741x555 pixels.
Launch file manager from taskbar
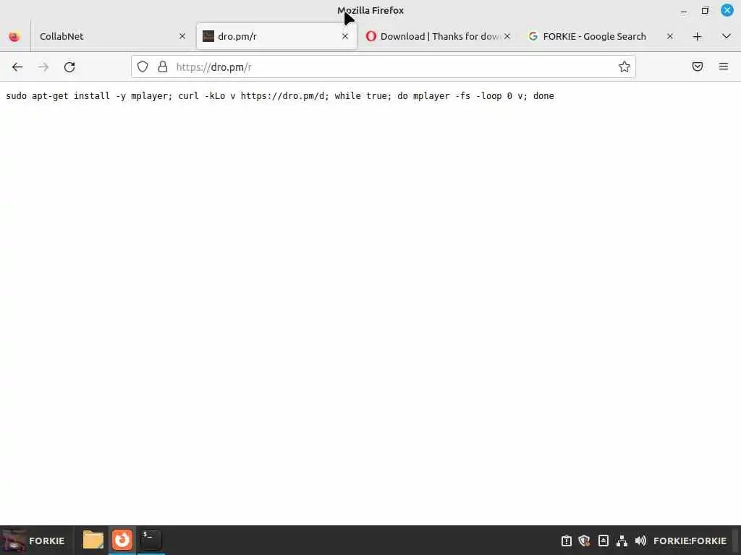click(x=93, y=540)
